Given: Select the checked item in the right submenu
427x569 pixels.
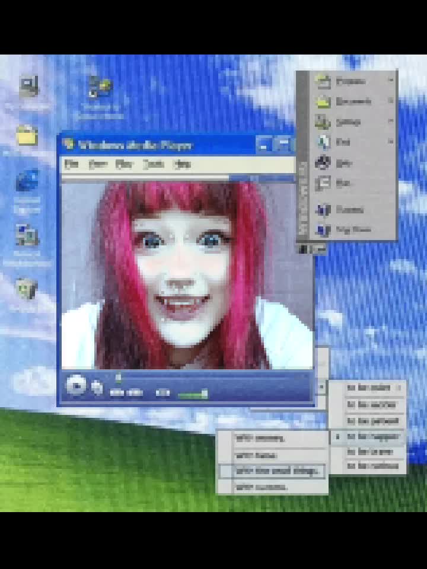Looking at the screenshot, I should coord(367,437).
